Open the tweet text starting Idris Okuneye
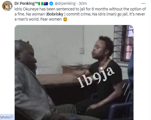Image resolution: width=151 pixels, height=120 pixels. click(80, 14)
